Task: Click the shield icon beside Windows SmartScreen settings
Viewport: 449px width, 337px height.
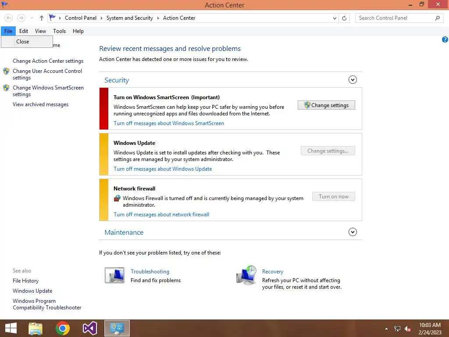Action: (6, 88)
